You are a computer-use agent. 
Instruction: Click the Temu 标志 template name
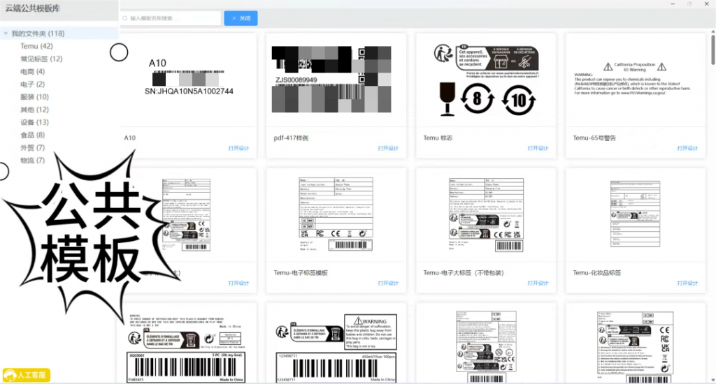tap(438, 138)
